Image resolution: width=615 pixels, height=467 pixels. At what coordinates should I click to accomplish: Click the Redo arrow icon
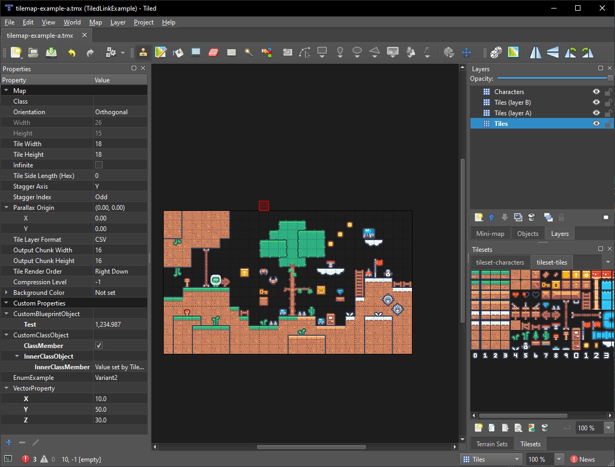point(90,52)
